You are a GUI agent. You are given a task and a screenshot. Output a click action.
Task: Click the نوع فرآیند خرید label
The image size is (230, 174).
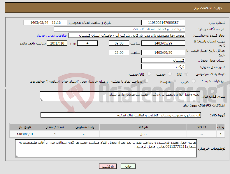point(214,81)
